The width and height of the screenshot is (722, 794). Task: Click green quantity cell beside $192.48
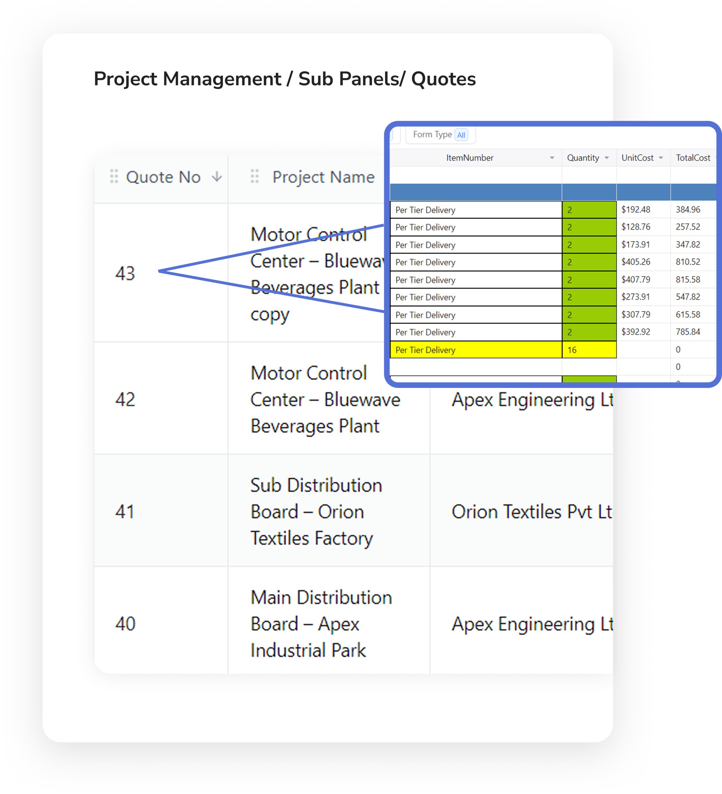click(589, 210)
